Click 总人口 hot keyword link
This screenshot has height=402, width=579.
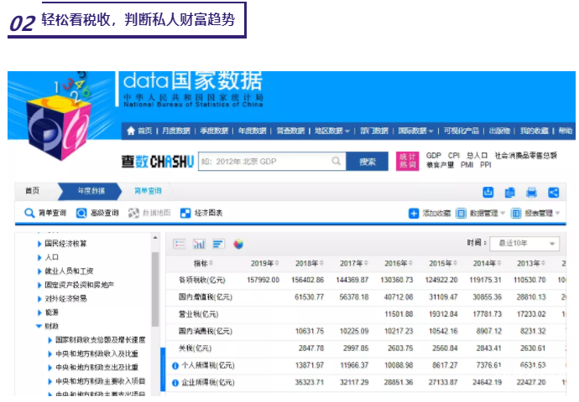click(477, 156)
